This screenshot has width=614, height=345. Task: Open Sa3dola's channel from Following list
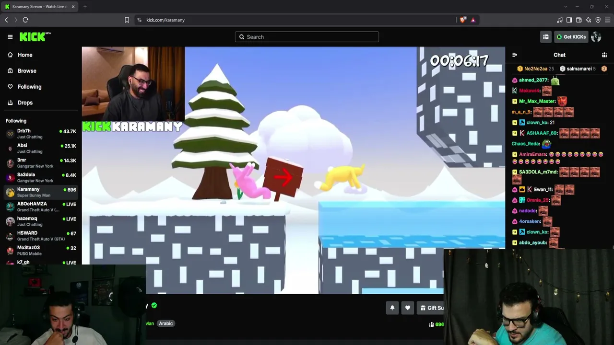pyautogui.click(x=41, y=177)
